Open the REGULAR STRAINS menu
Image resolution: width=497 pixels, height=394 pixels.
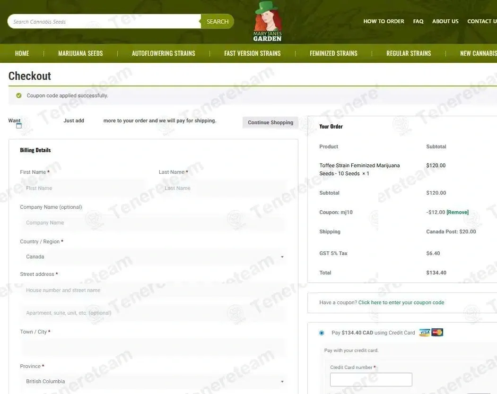pos(409,53)
